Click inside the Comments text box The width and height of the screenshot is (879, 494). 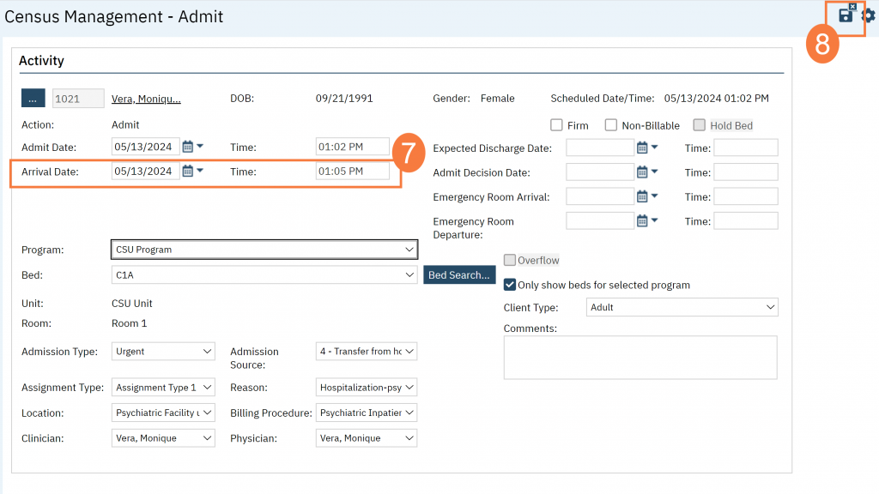click(639, 356)
